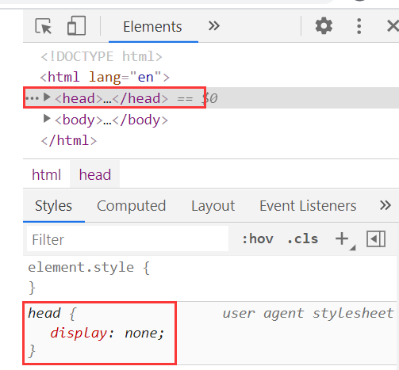Expand the body element node
The width and height of the screenshot is (399, 370).
[47, 119]
